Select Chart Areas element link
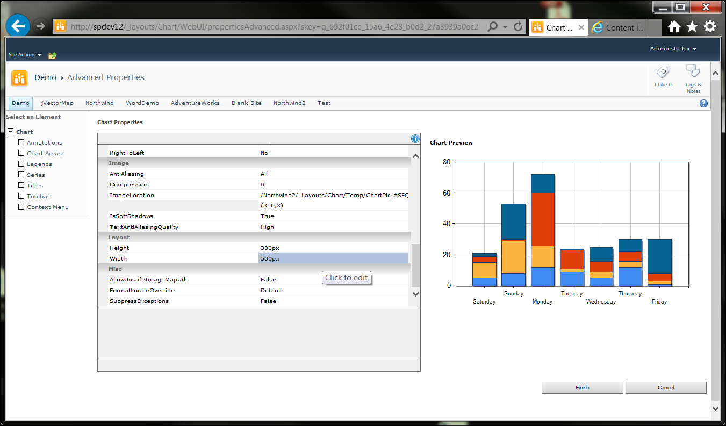 pos(44,154)
